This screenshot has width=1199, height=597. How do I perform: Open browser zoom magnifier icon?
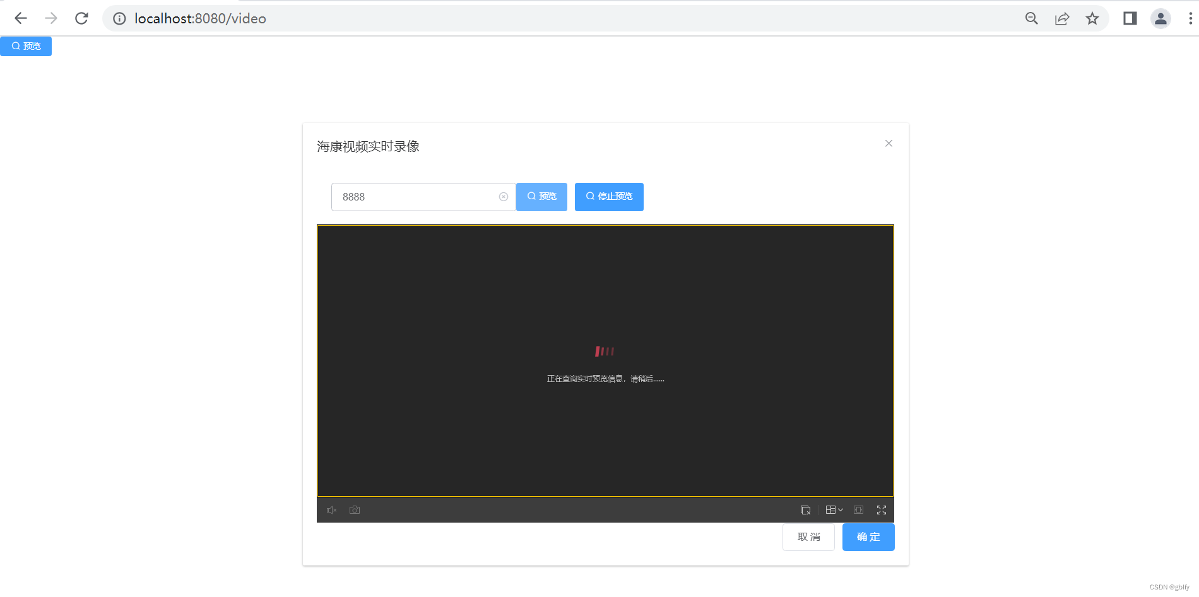1032,18
